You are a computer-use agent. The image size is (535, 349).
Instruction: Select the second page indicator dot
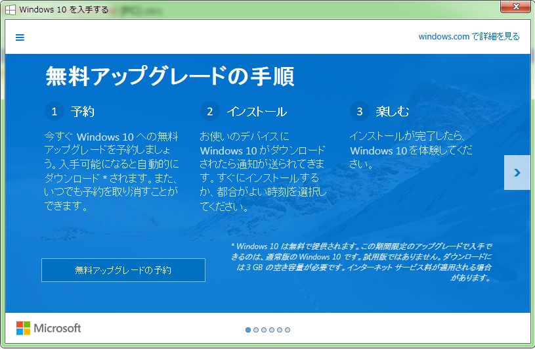coord(256,330)
